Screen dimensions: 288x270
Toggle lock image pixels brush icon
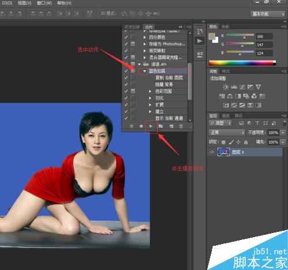[231, 142]
